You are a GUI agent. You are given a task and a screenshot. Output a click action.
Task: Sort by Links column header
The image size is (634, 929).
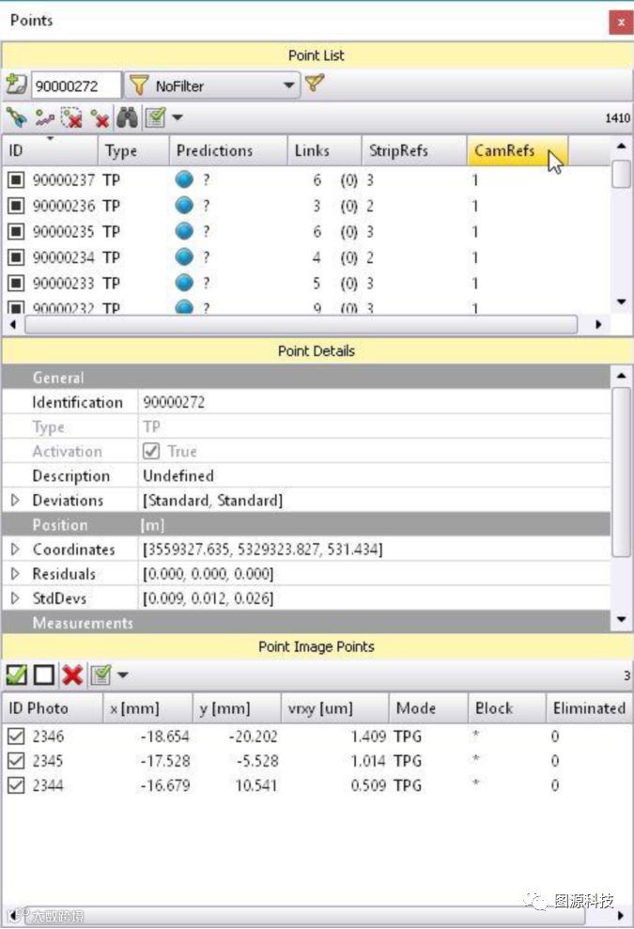(324, 150)
